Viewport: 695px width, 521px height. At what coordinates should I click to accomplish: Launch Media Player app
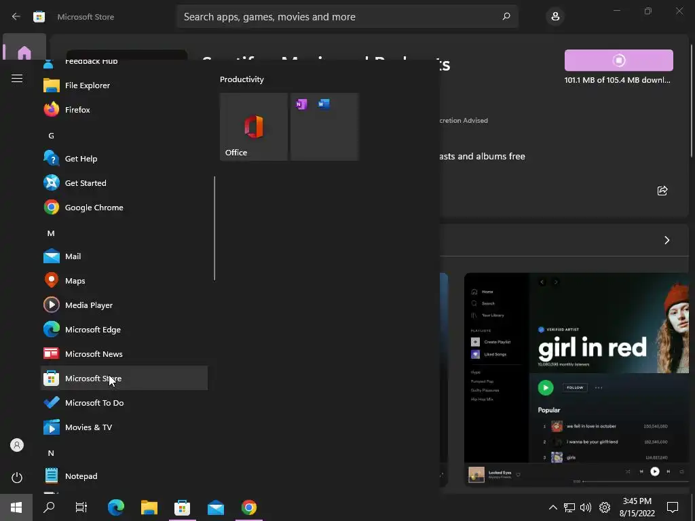pyautogui.click(x=124, y=305)
